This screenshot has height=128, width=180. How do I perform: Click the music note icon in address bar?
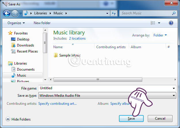click(x=26, y=13)
